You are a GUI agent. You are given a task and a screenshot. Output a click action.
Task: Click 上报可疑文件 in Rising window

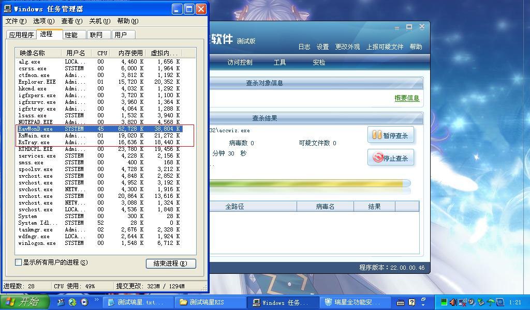click(385, 47)
